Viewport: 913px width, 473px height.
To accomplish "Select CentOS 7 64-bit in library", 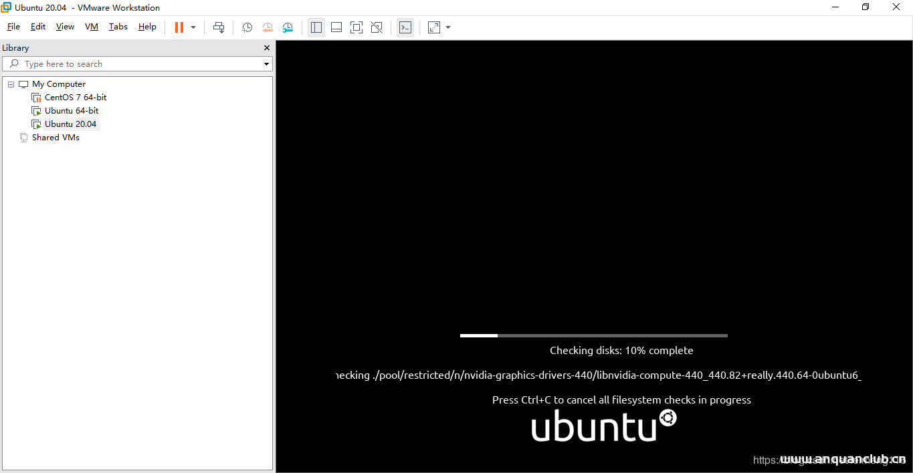I will 75,98.
